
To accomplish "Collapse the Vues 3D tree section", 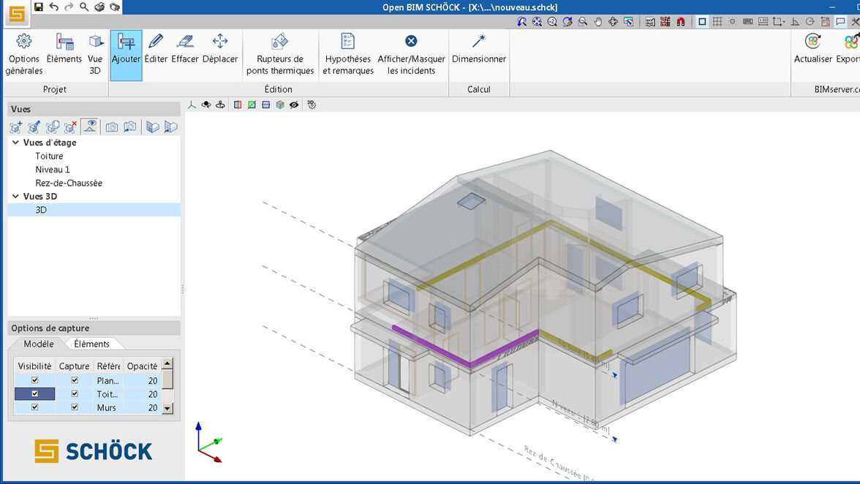I will click(16, 196).
